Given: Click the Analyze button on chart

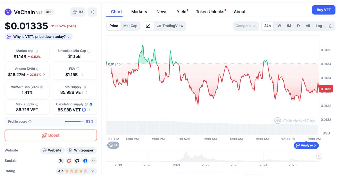Looking at the screenshot, I should (306, 145).
